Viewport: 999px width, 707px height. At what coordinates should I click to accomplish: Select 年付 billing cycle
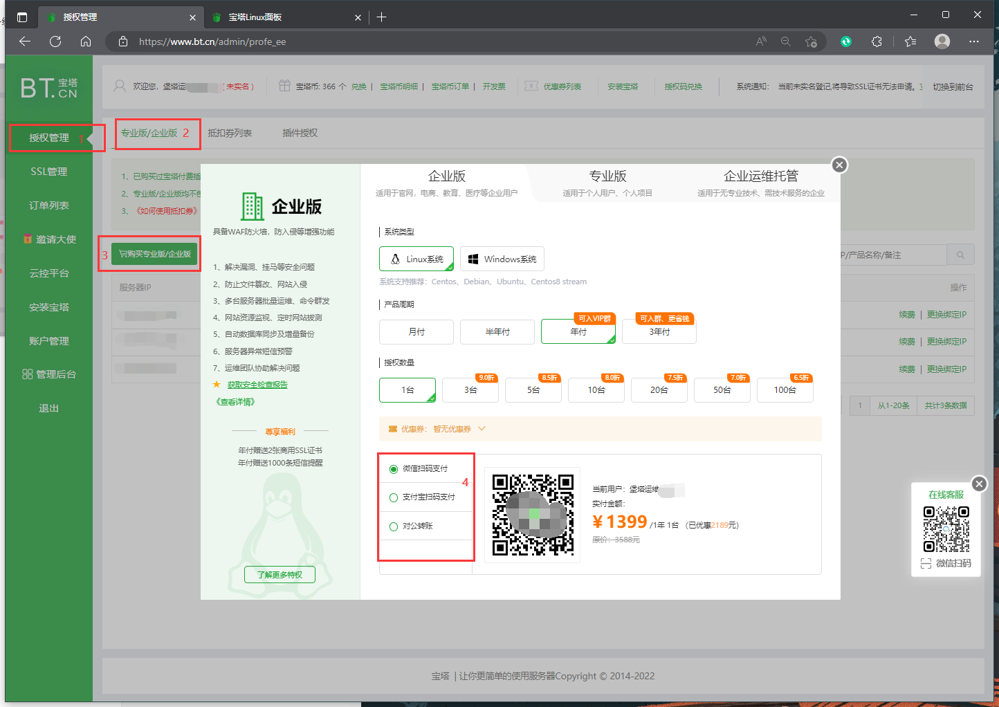578,332
